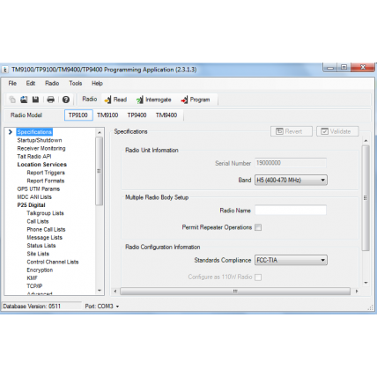Click the Print toolbar icon
This screenshot has width=377, height=377.
coord(50,100)
